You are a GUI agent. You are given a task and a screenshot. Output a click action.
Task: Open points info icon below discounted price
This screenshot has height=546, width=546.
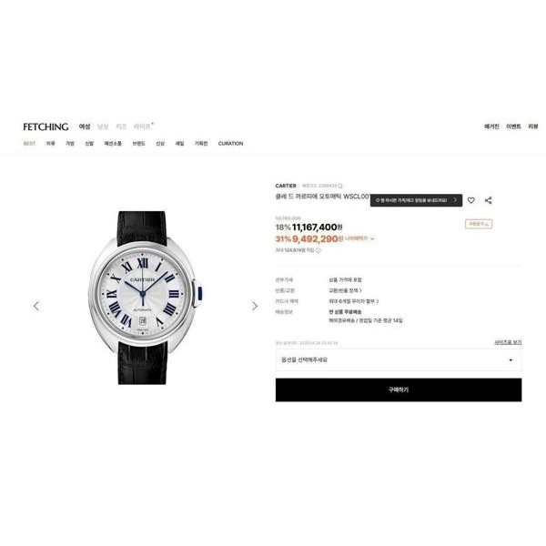click(x=318, y=250)
